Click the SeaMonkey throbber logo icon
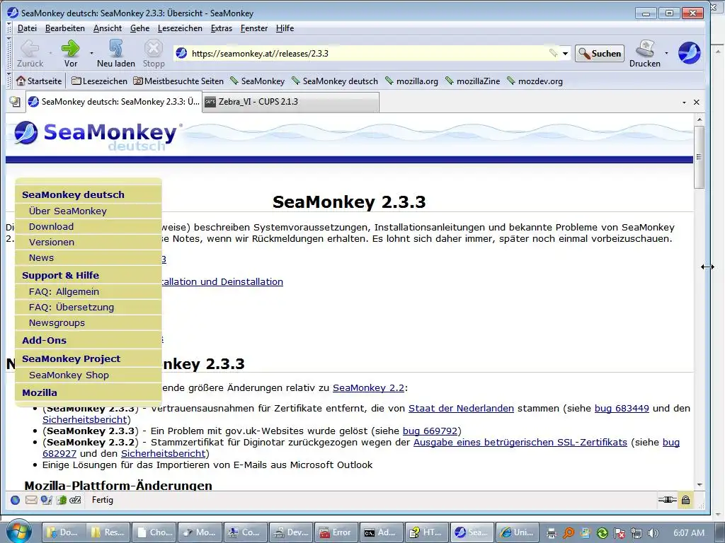725x543 pixels. click(689, 52)
